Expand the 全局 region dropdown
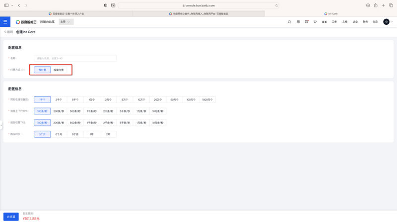Viewport: 397px width, 223px height. click(x=66, y=22)
